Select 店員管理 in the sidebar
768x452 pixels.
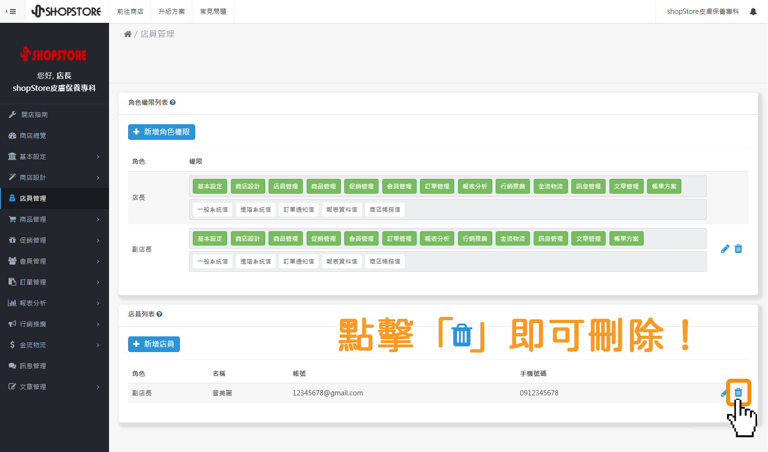pos(54,198)
